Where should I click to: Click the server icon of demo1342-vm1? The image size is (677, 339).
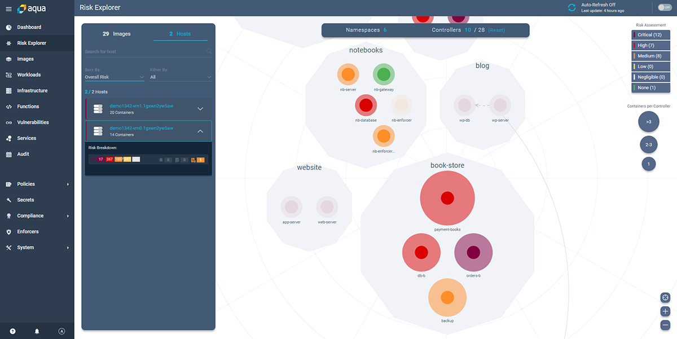click(98, 109)
